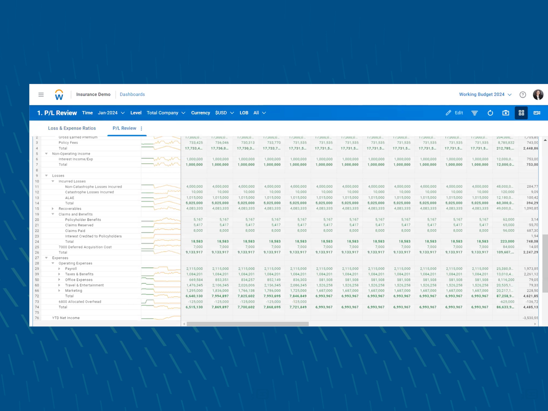This screenshot has width=548, height=411.
Task: Open the Dashboards link
Action: click(x=132, y=94)
